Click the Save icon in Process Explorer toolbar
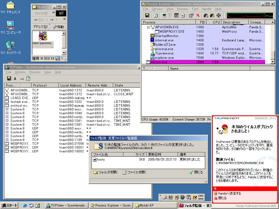 (x=147, y=16)
